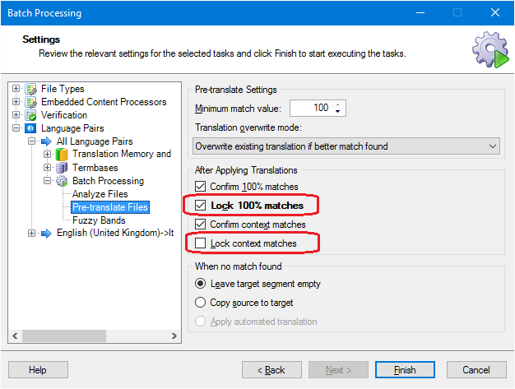The width and height of the screenshot is (515, 389).
Task: Enable Lock context matches checkbox
Action: (x=201, y=243)
